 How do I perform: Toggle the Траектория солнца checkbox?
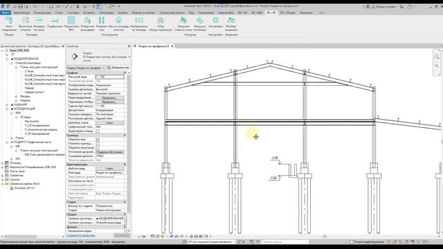tap(98, 131)
